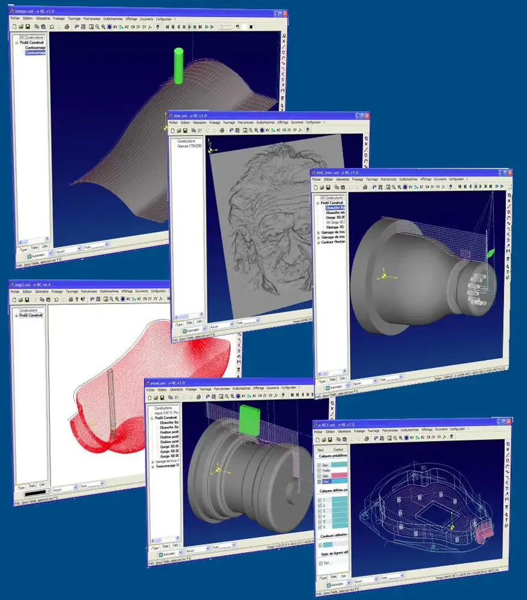
Task: Pause the simulation in test_tour.usi window
Action: pyautogui.click(x=476, y=187)
